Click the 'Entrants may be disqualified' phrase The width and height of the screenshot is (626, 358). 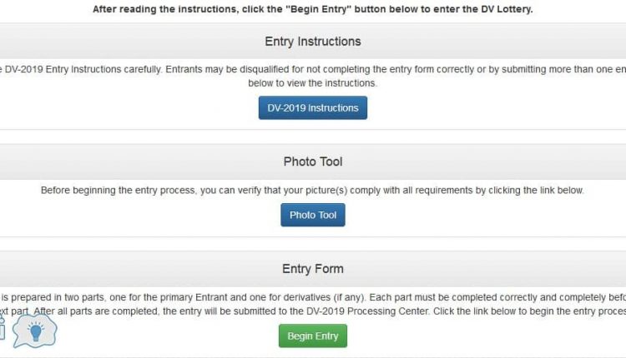click(x=227, y=69)
